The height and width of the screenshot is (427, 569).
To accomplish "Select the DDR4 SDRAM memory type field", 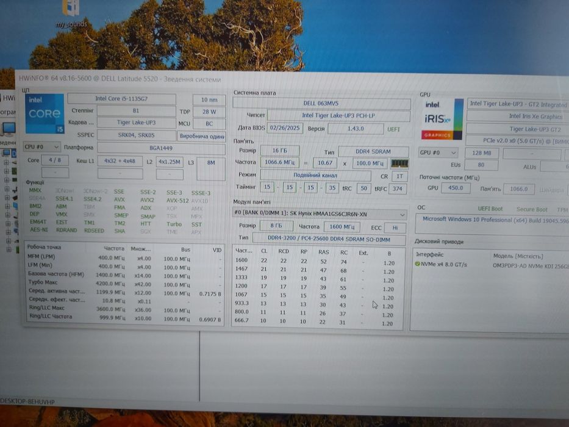I will [x=373, y=152].
